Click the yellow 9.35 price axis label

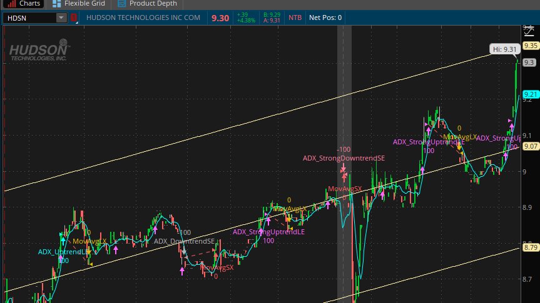(x=531, y=46)
